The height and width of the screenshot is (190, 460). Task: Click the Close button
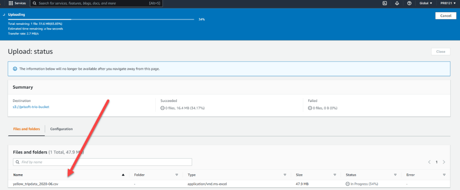pyautogui.click(x=441, y=52)
